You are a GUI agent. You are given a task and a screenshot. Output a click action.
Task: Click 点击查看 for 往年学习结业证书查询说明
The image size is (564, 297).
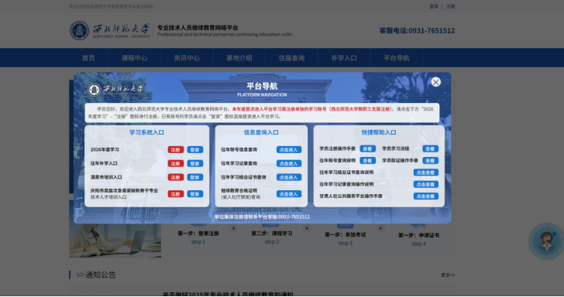pyautogui.click(x=426, y=172)
